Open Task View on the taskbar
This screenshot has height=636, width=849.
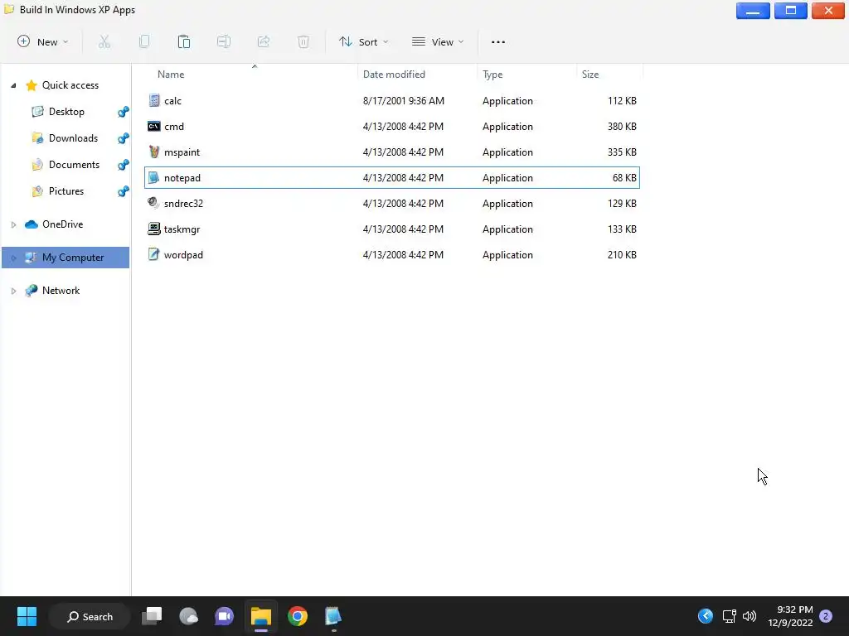coord(152,616)
